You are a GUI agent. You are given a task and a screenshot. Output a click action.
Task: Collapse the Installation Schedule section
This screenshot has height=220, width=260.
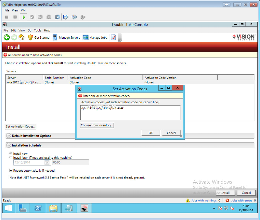[x=8, y=145]
